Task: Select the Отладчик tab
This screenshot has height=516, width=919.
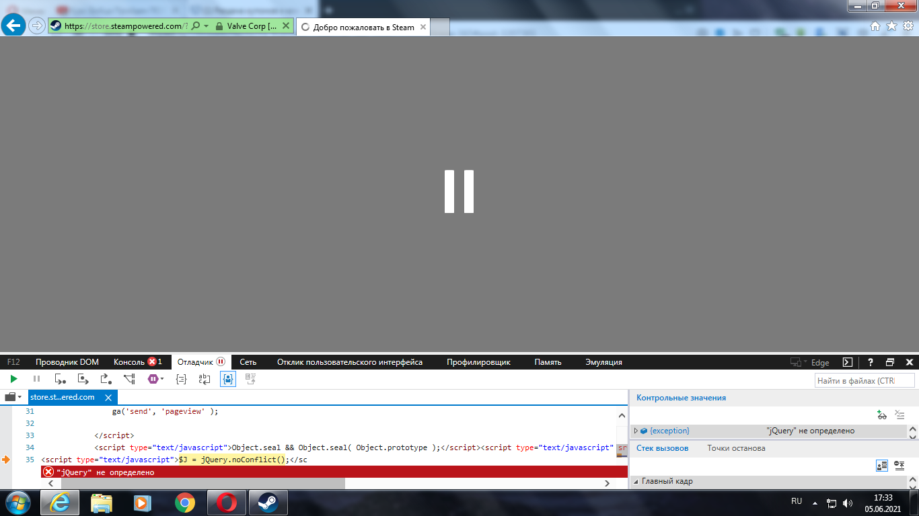Action: pos(201,362)
